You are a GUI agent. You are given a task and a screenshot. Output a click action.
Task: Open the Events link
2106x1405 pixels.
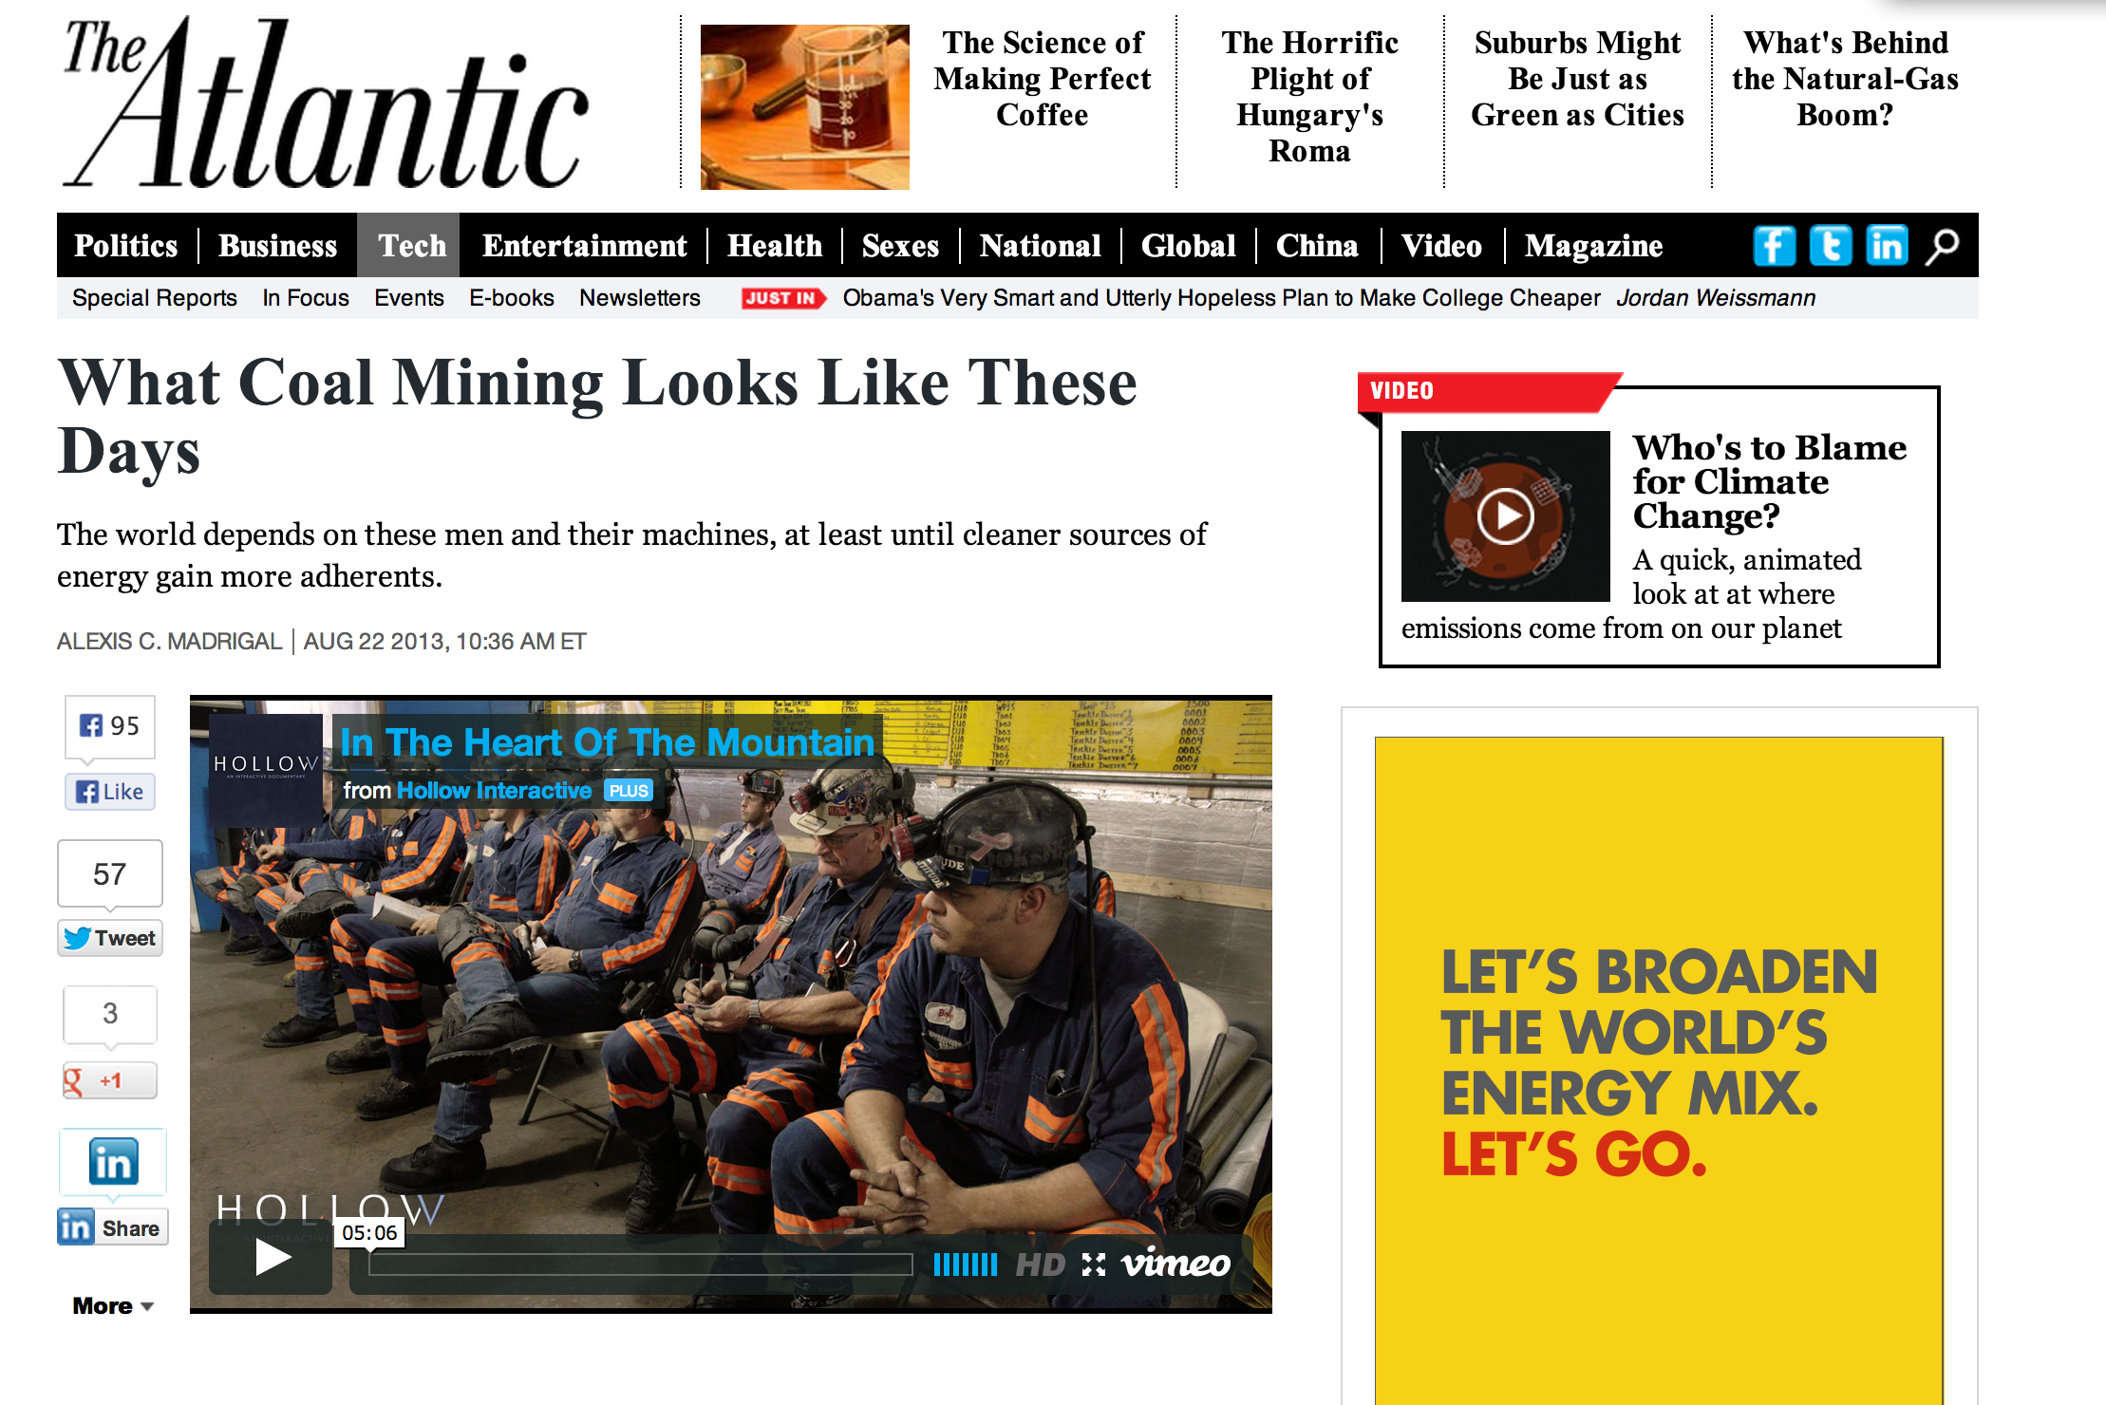coord(408,298)
